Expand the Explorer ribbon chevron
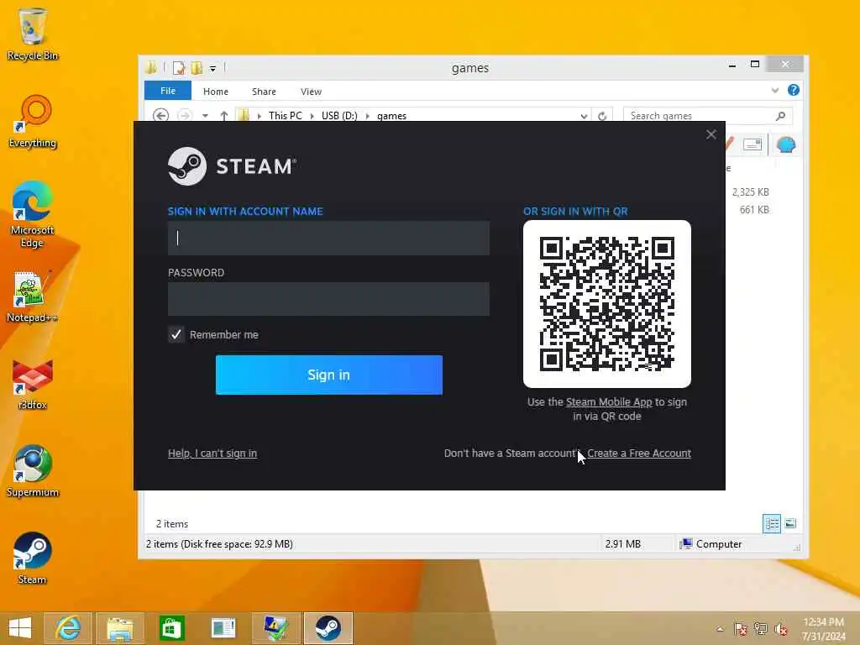The image size is (860, 645). 775,90
